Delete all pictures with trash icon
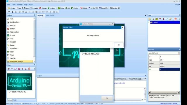This screenshot has width=187, height=105. click(29, 69)
